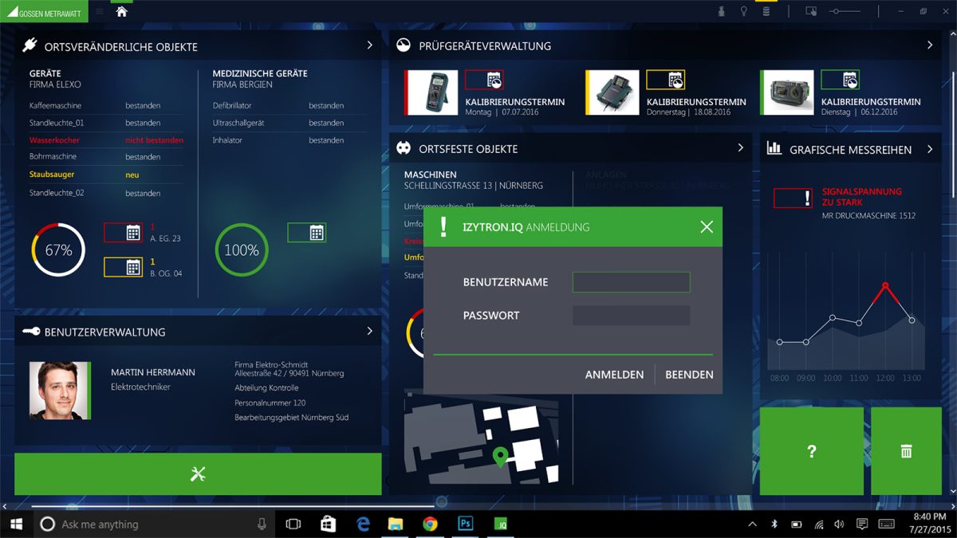Click the database icon in top bar
The image size is (957, 538).
766,11
